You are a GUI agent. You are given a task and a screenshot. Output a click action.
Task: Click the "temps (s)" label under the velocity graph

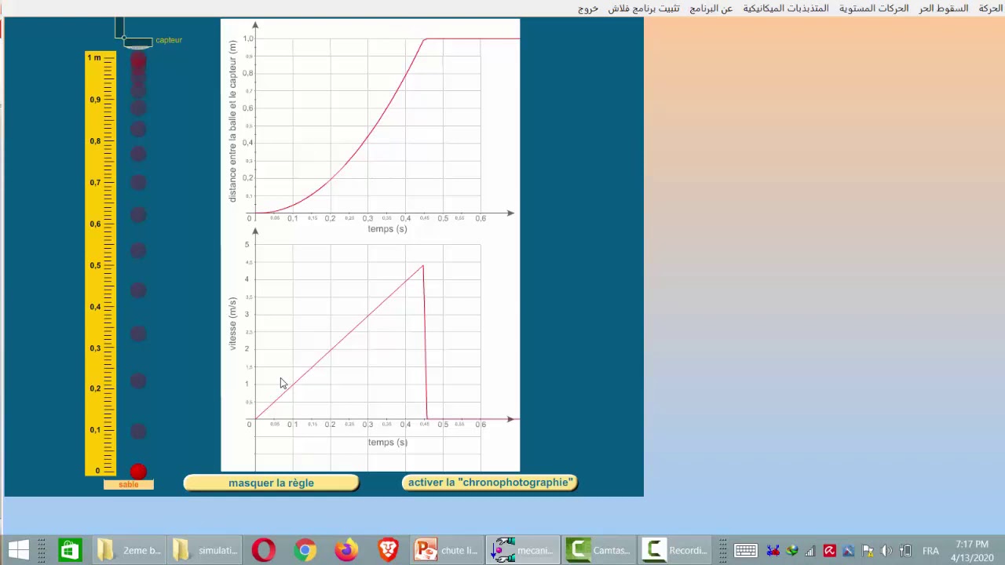387,443
